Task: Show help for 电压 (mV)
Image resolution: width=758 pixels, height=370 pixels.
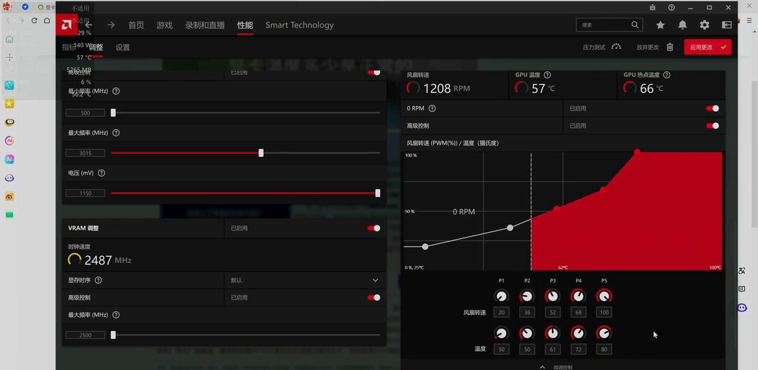Action: coord(101,173)
